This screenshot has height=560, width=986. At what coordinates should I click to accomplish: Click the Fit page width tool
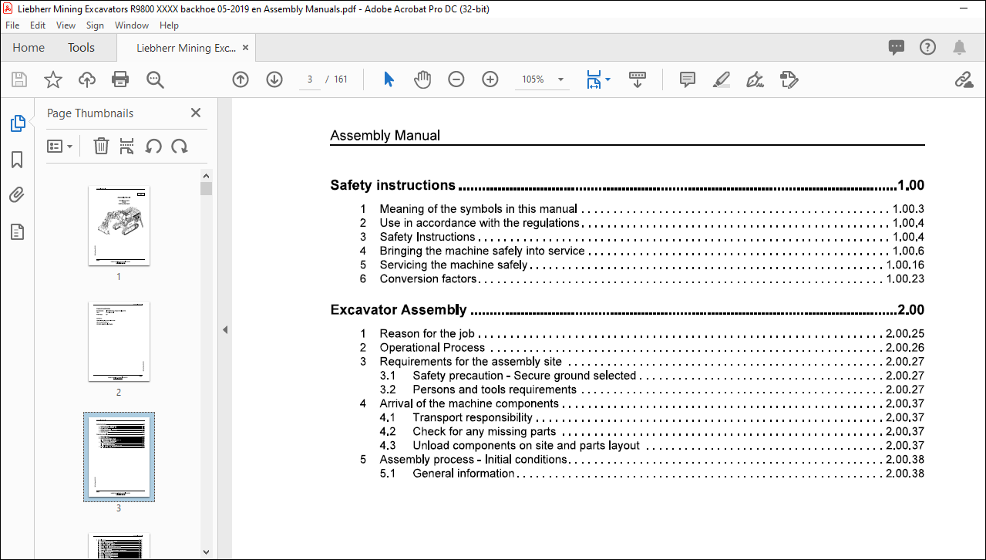tap(594, 79)
